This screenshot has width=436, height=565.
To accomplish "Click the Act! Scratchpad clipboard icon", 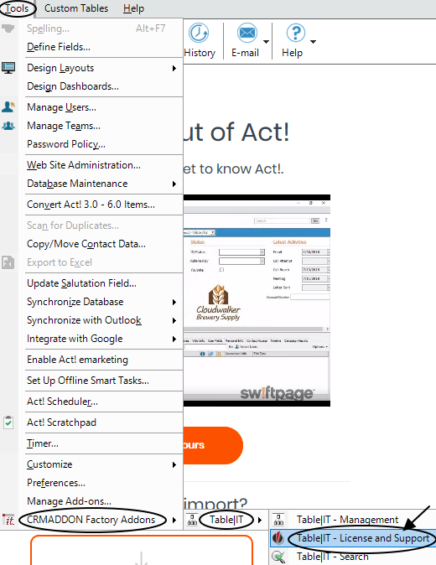I will (8, 422).
